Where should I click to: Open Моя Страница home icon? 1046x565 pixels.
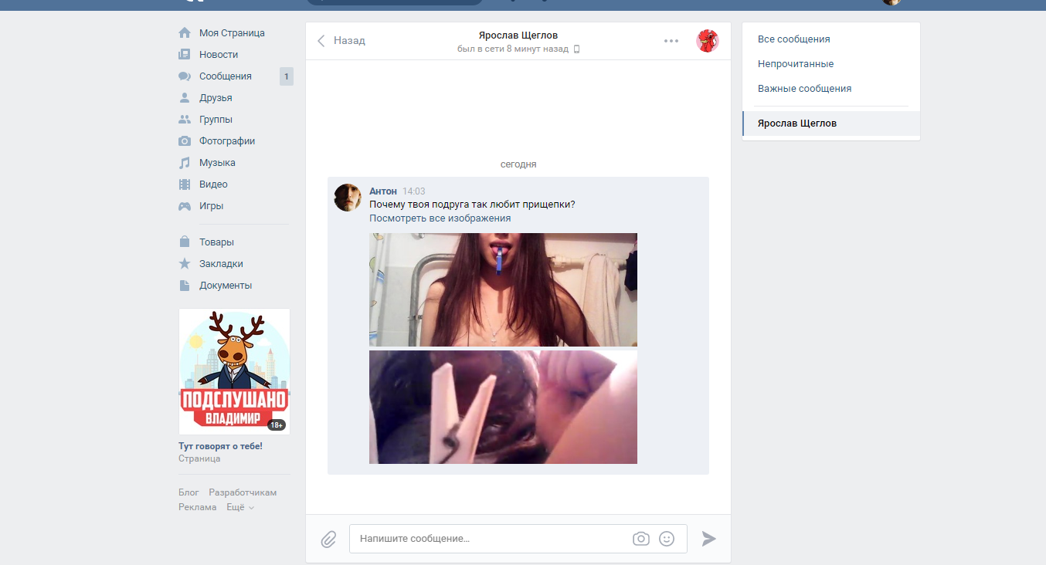(185, 33)
